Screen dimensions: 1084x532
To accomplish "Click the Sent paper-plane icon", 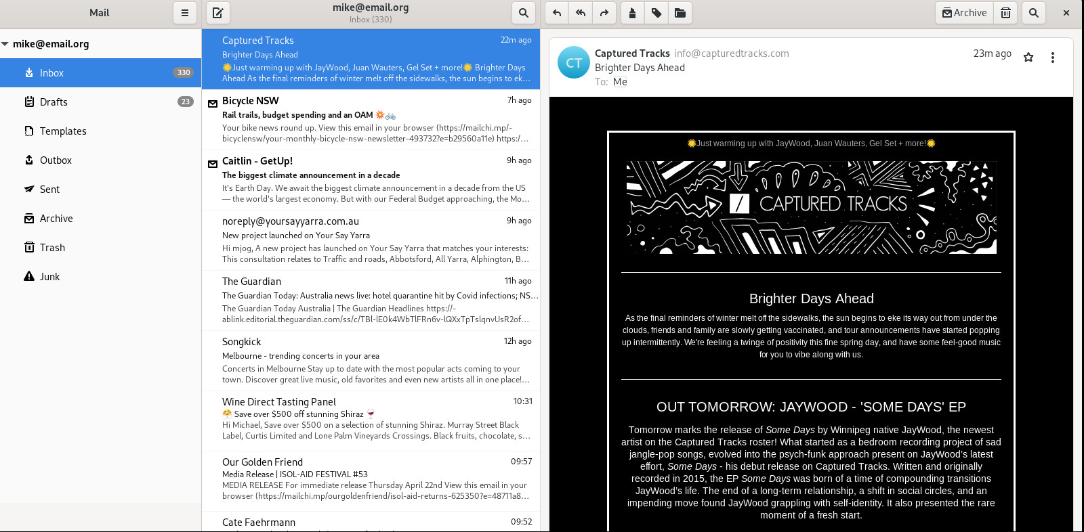I will pos(29,189).
